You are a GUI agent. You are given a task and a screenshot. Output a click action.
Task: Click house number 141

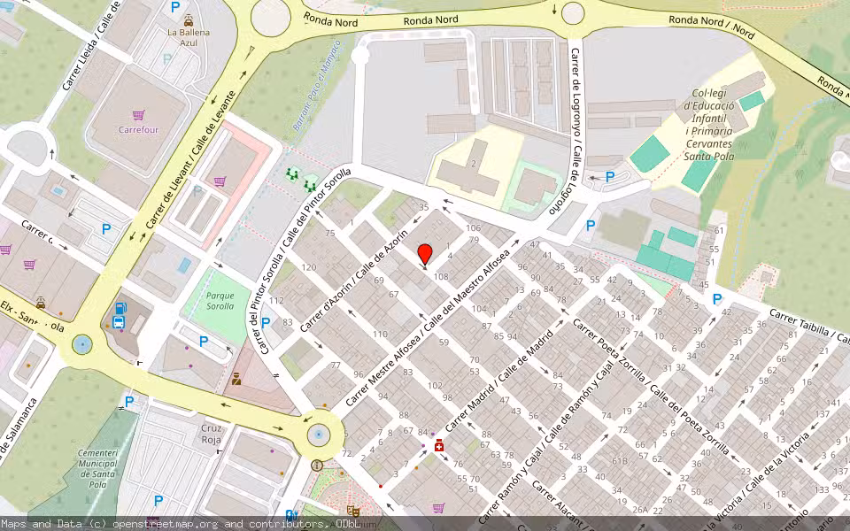834,403
